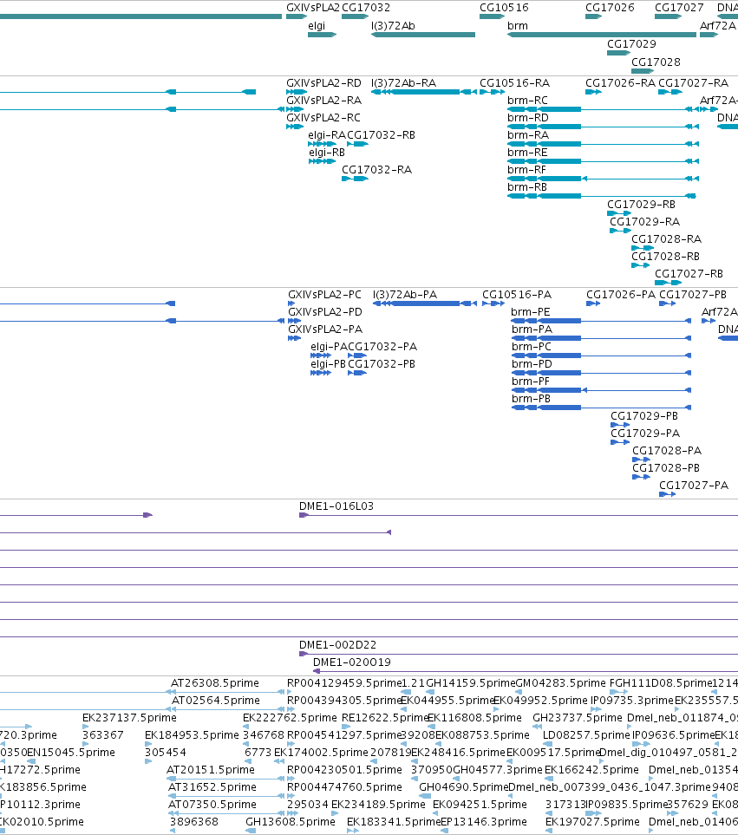This screenshot has width=738, height=835.
Task: Select the CG17028 gene label
Action: coord(656,62)
